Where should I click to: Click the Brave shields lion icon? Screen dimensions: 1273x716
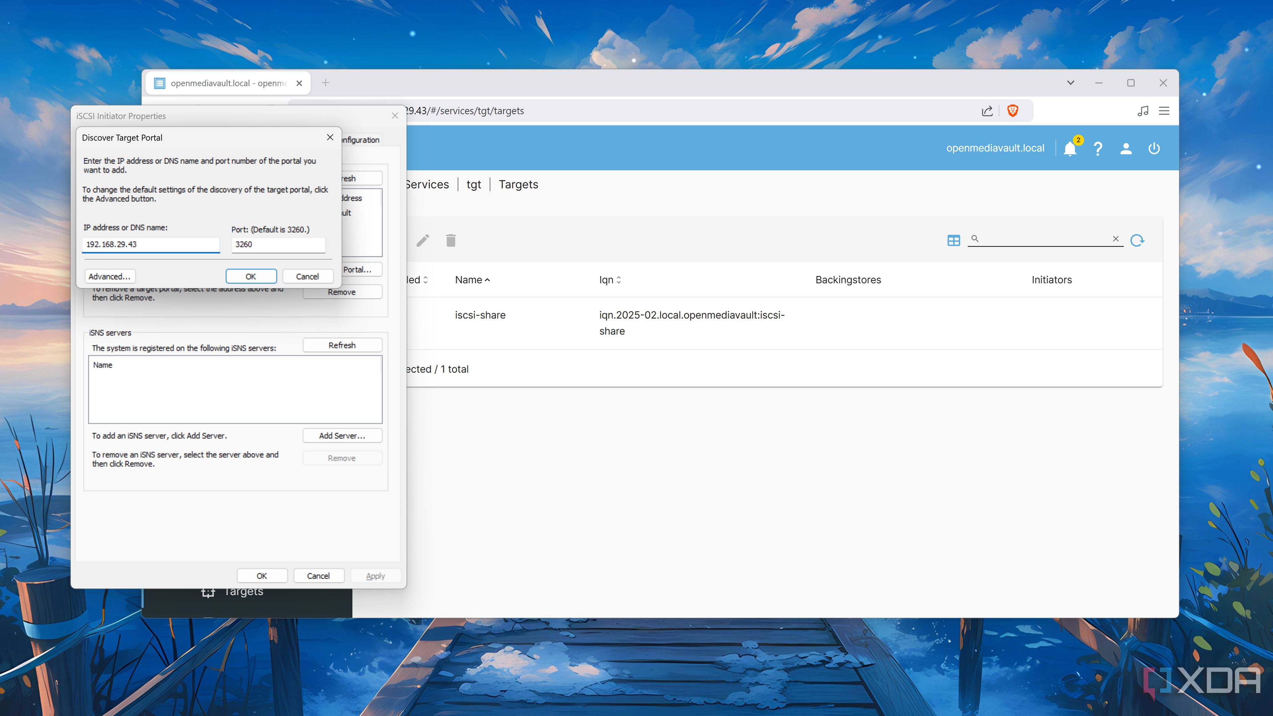pos(1012,111)
